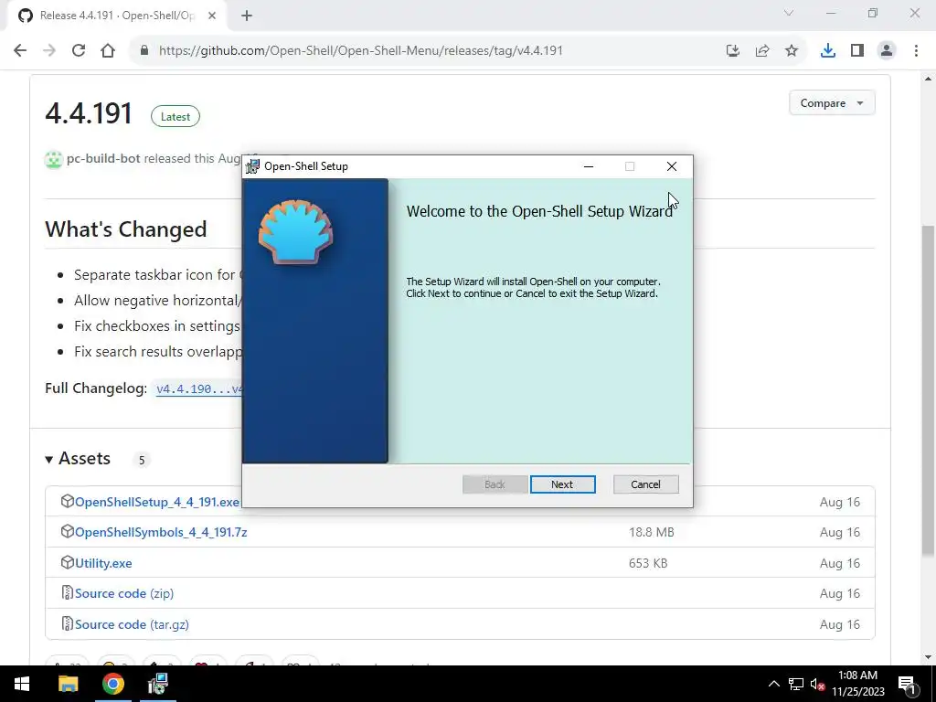Screen dimensions: 936x702
Task: Click package icon beside Utility.exe
Action: point(68,562)
